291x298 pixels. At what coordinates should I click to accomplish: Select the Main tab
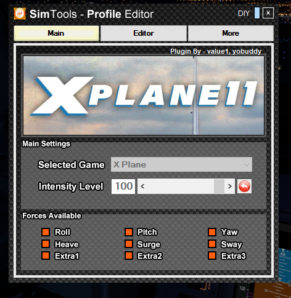coord(56,33)
